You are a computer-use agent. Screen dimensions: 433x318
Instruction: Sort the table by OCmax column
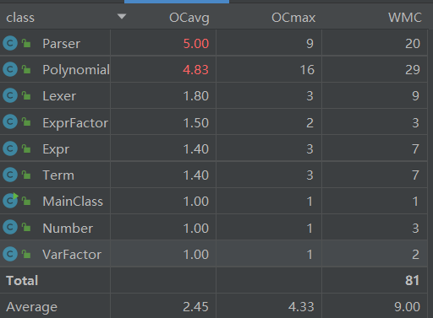293,18
